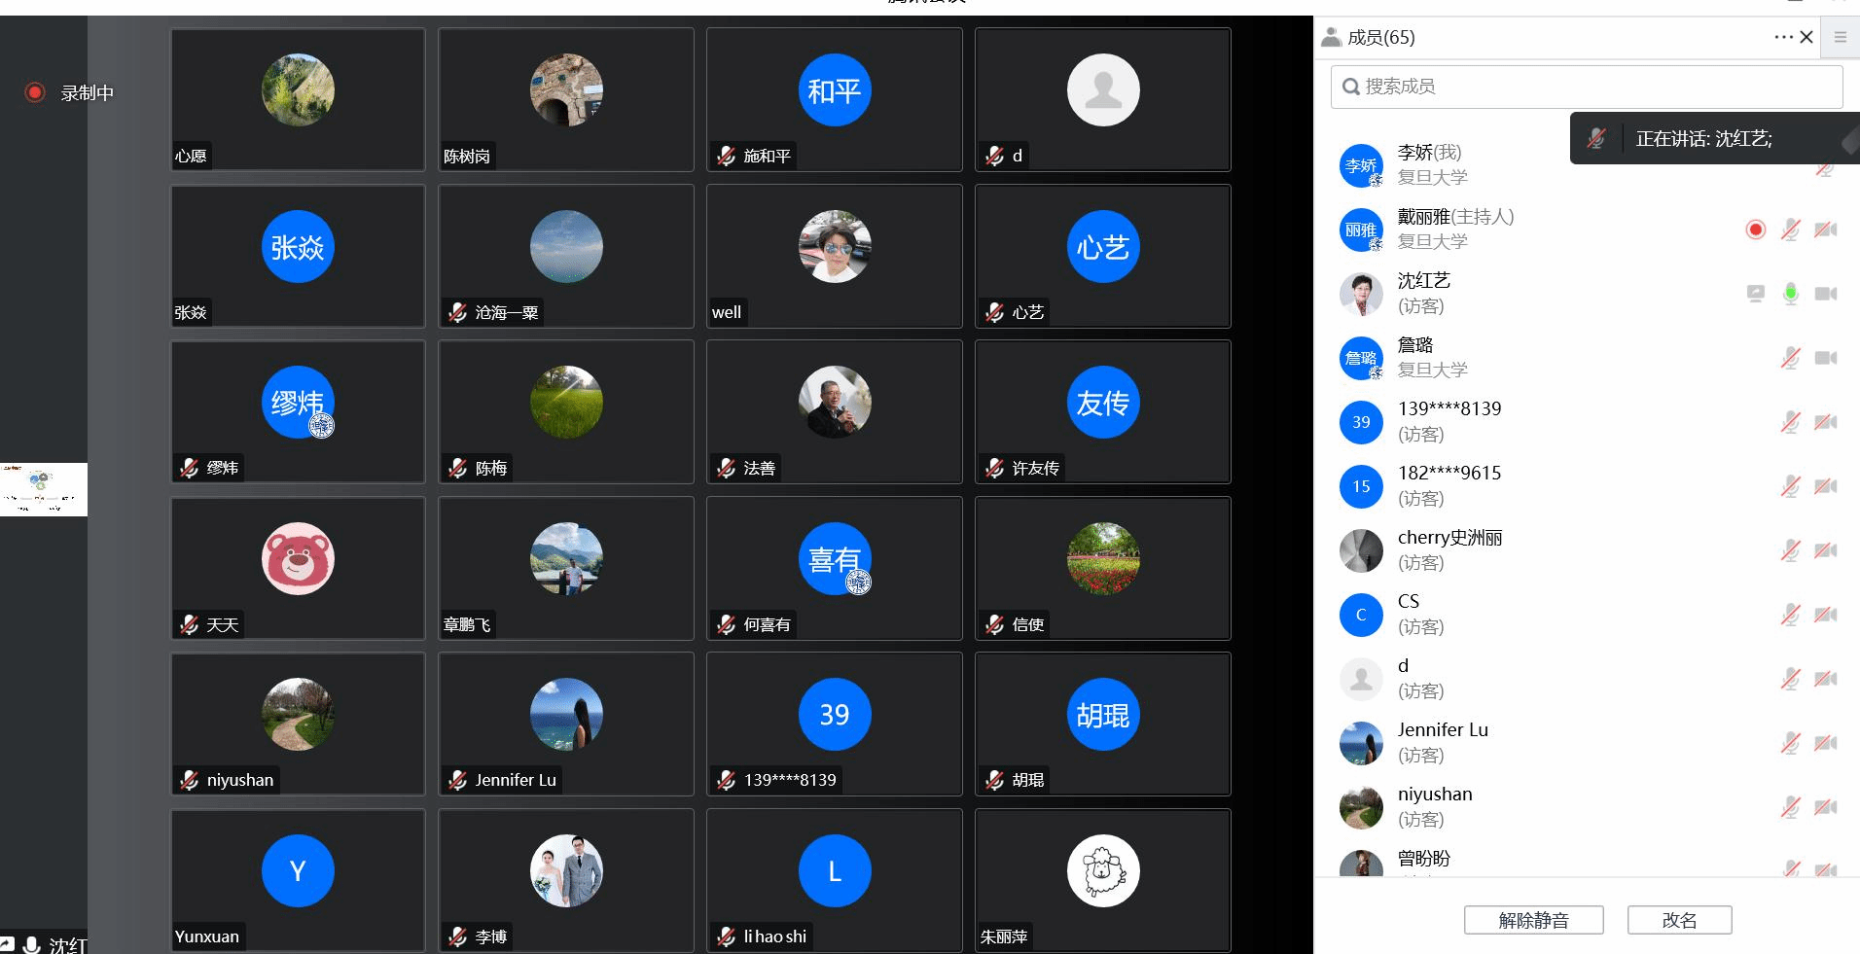Select Jennifer Lu in the members list

point(1443,742)
